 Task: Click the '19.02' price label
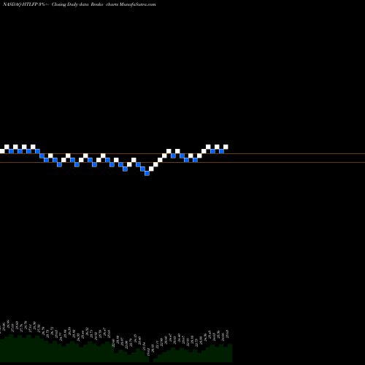click(148, 353)
